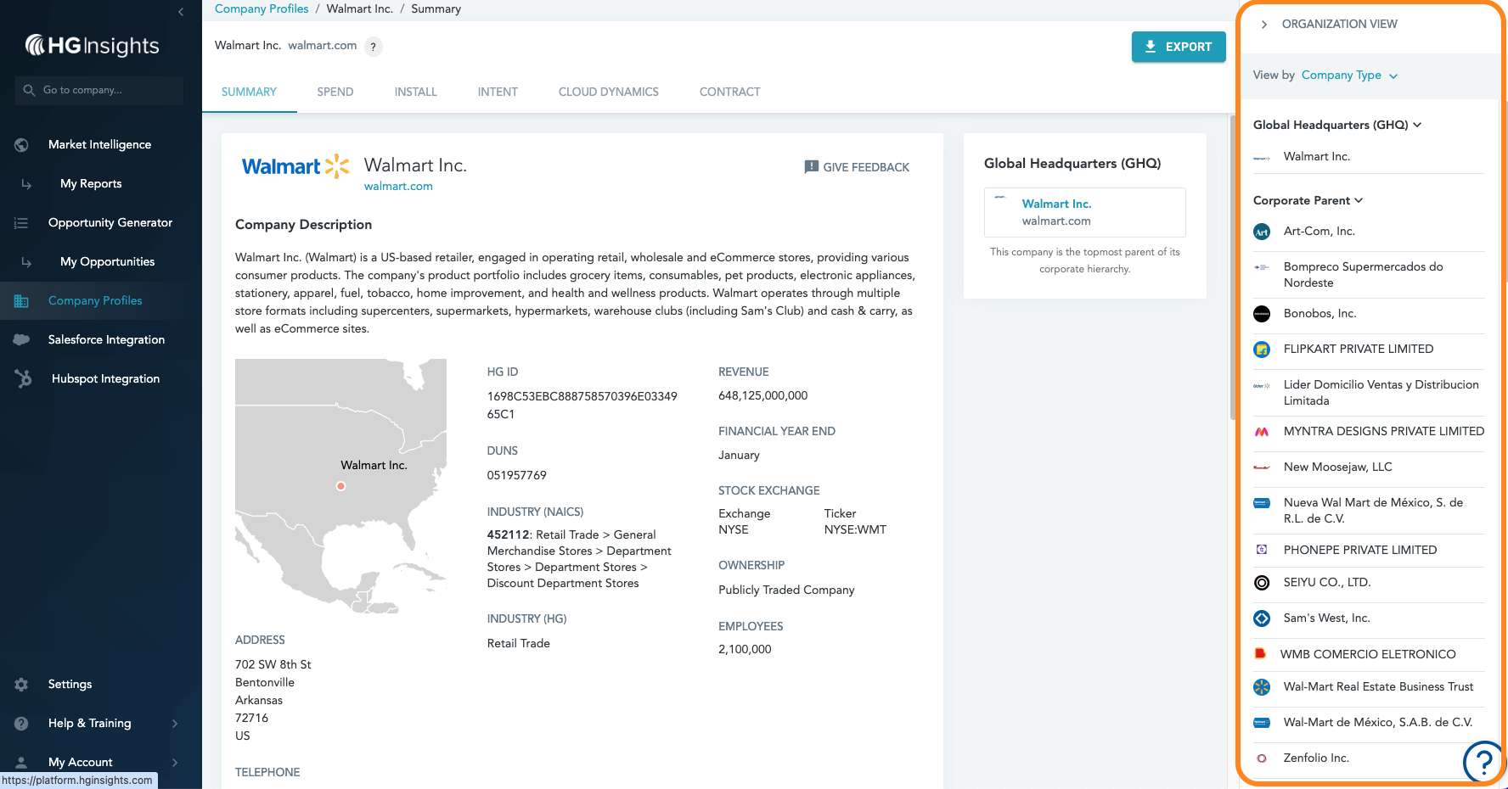The width and height of the screenshot is (1508, 789).
Task: Open My Reports from the sidebar icon
Action: click(25, 183)
